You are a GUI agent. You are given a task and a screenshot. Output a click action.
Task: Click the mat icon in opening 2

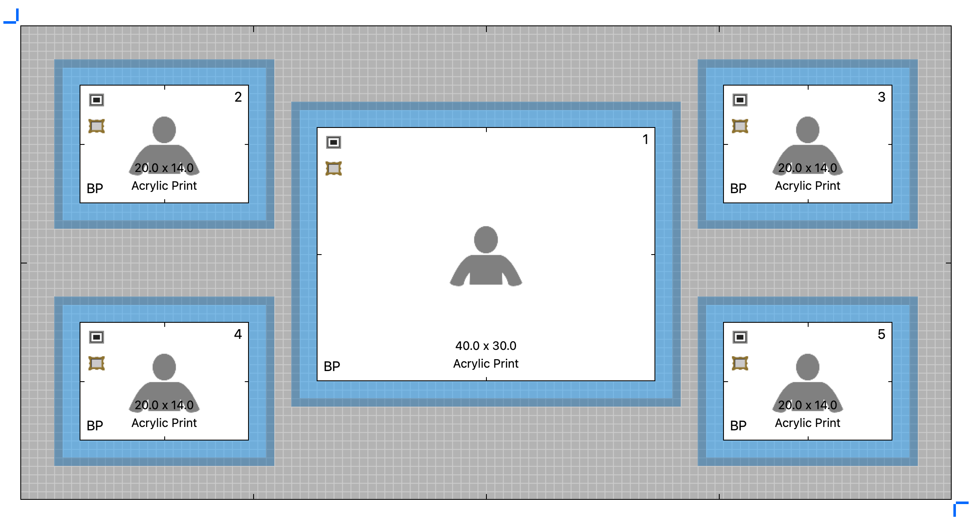[x=97, y=100]
